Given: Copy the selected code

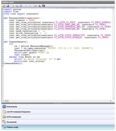Looking at the screenshot, I should click(17, 6).
